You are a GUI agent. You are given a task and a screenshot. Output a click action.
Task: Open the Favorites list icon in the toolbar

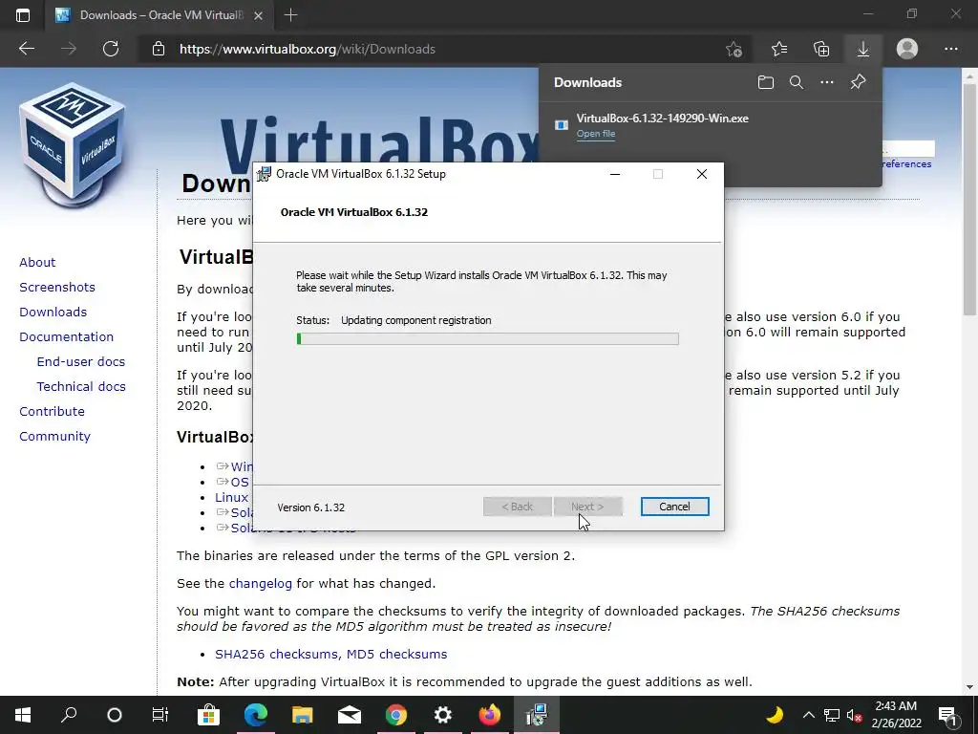tap(779, 49)
